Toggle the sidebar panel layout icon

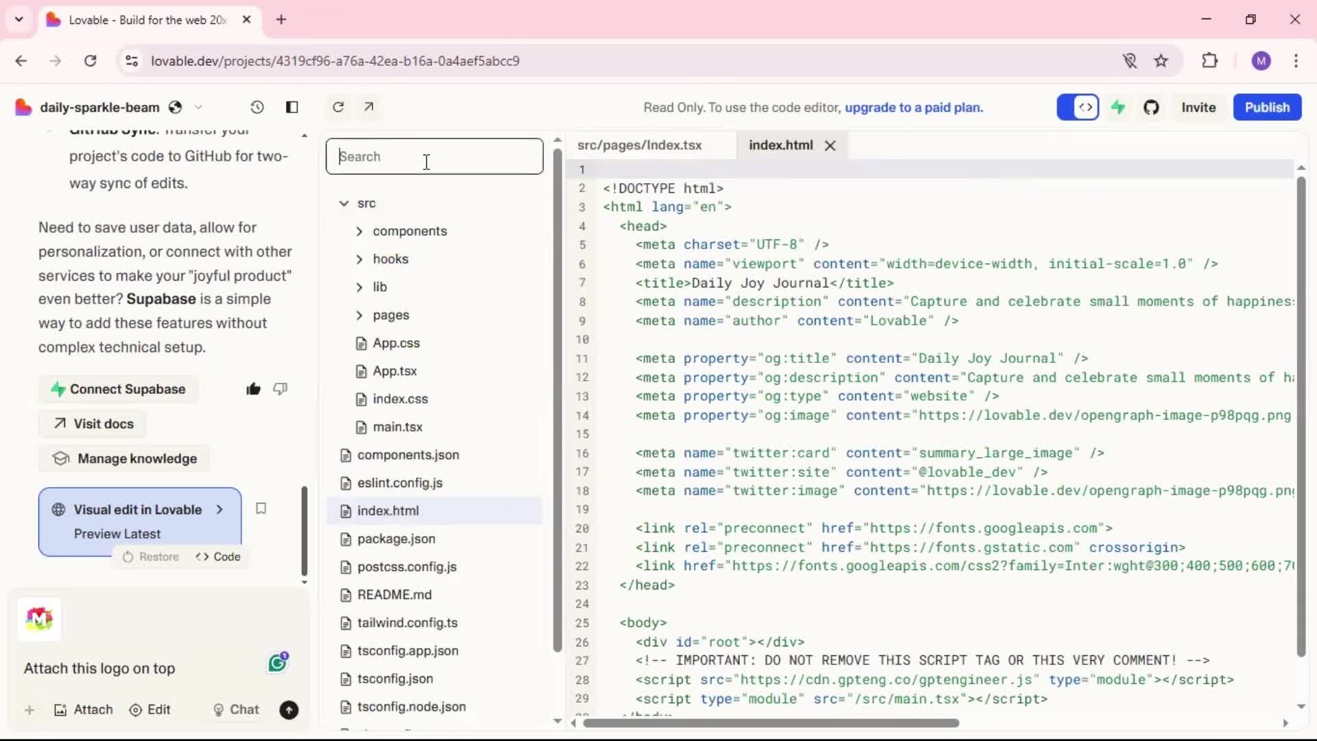pos(292,107)
